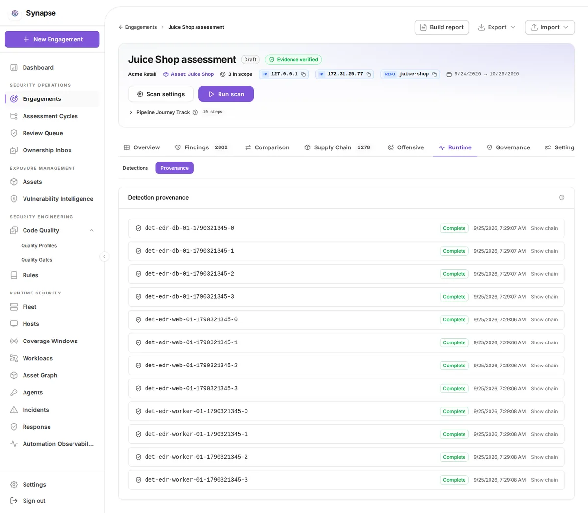588x513 pixels.
Task: Click the Settings gear icon in the sidebar
Action: [x=14, y=485]
